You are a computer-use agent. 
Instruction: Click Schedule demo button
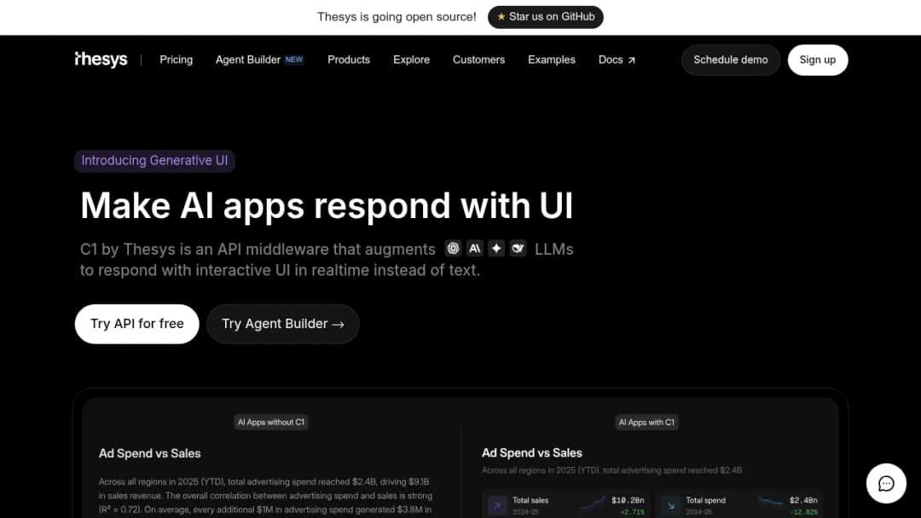pos(731,60)
